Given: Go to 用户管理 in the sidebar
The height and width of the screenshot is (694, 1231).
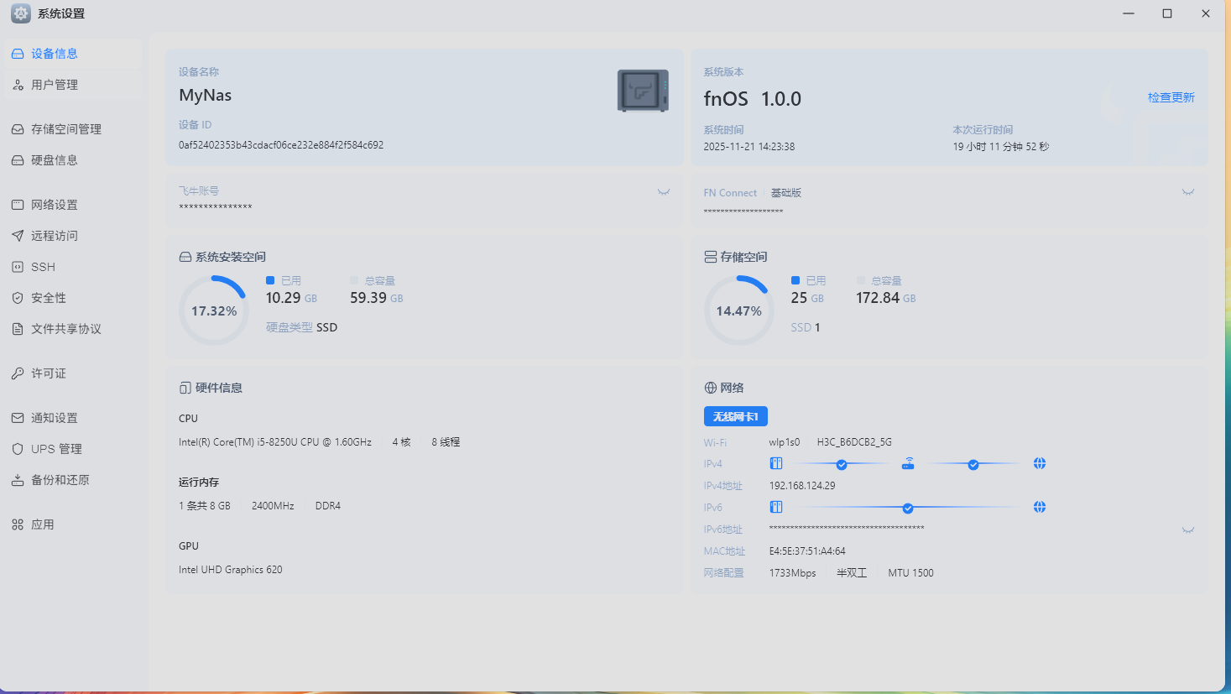Looking at the screenshot, I should (x=73, y=85).
